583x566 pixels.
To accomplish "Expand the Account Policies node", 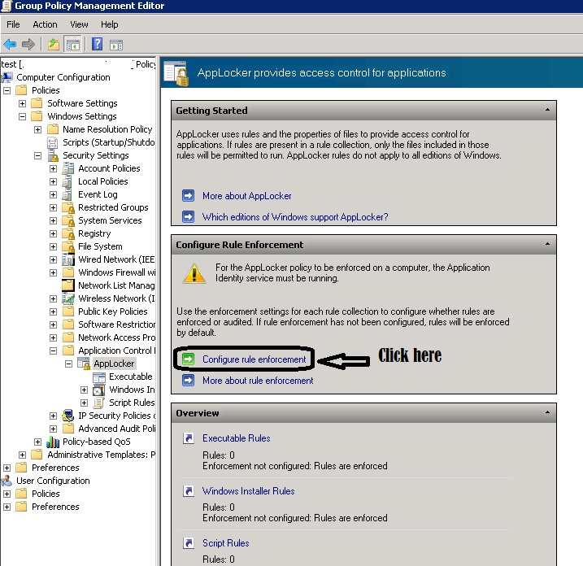I will click(x=53, y=168).
